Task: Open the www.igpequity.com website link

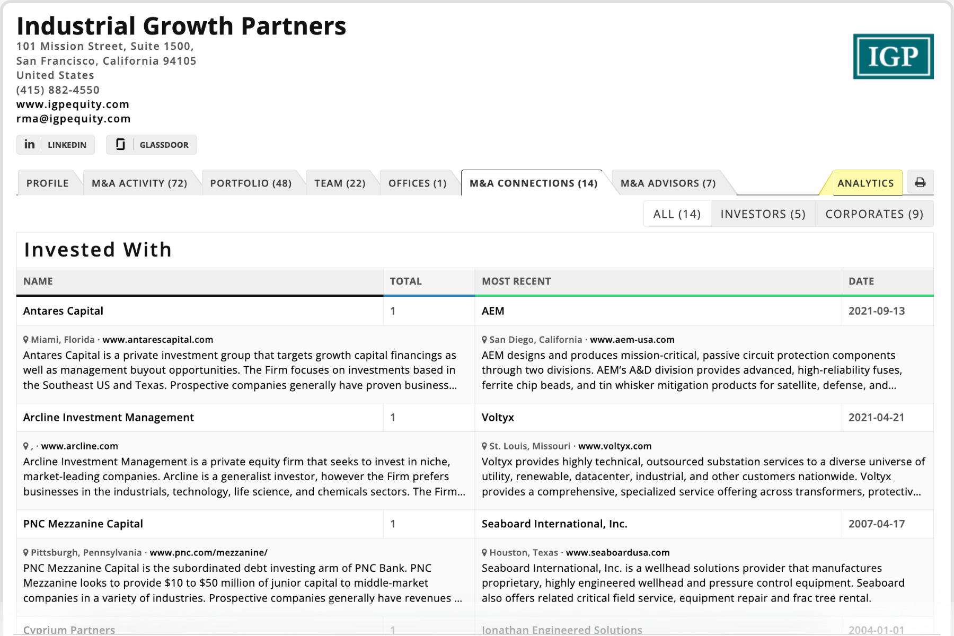Action: (73, 104)
